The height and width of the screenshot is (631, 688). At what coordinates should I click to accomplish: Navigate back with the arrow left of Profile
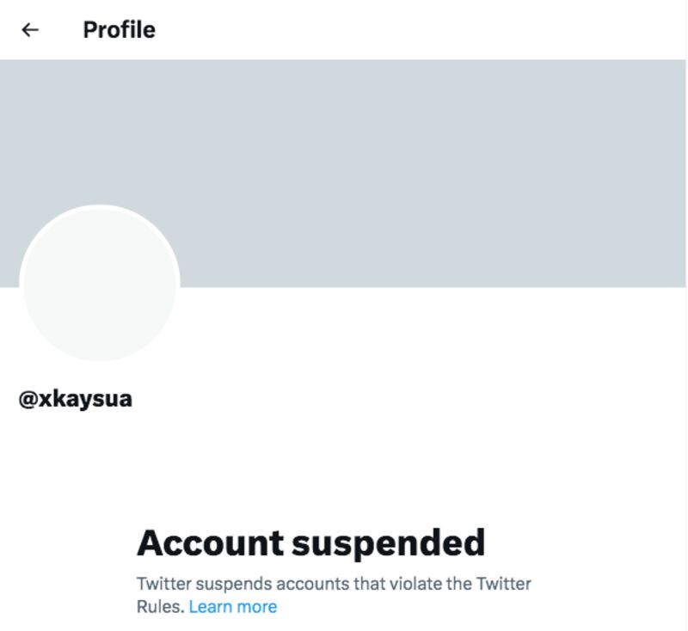click(x=30, y=30)
